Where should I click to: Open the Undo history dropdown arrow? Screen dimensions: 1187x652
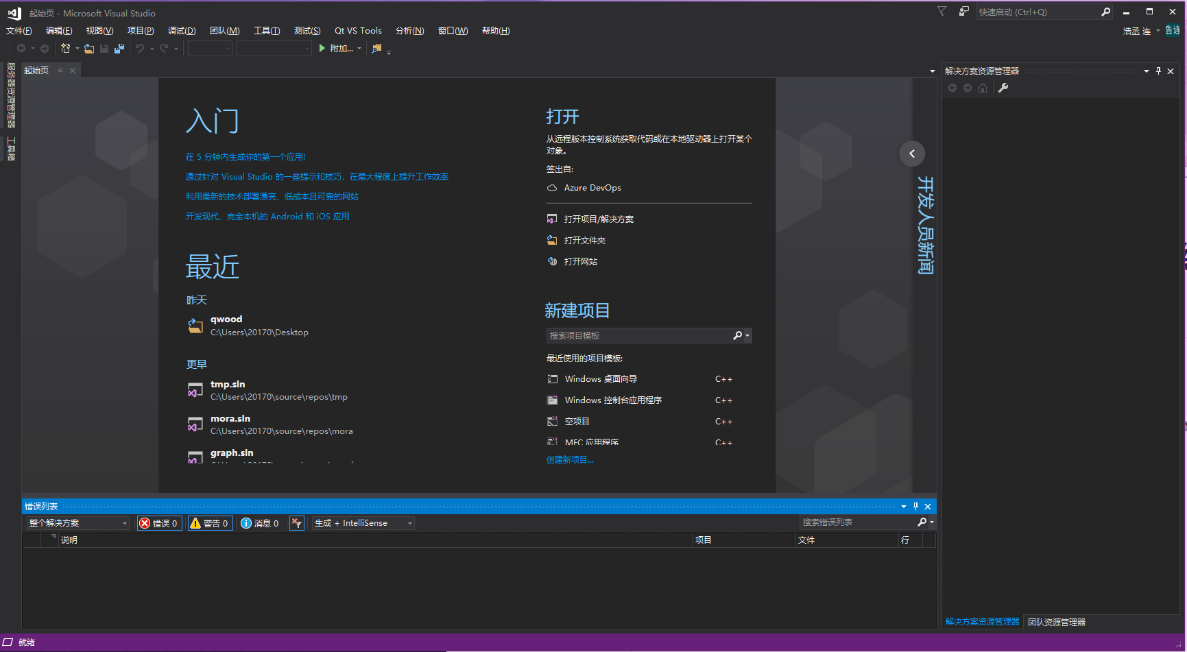[152, 49]
